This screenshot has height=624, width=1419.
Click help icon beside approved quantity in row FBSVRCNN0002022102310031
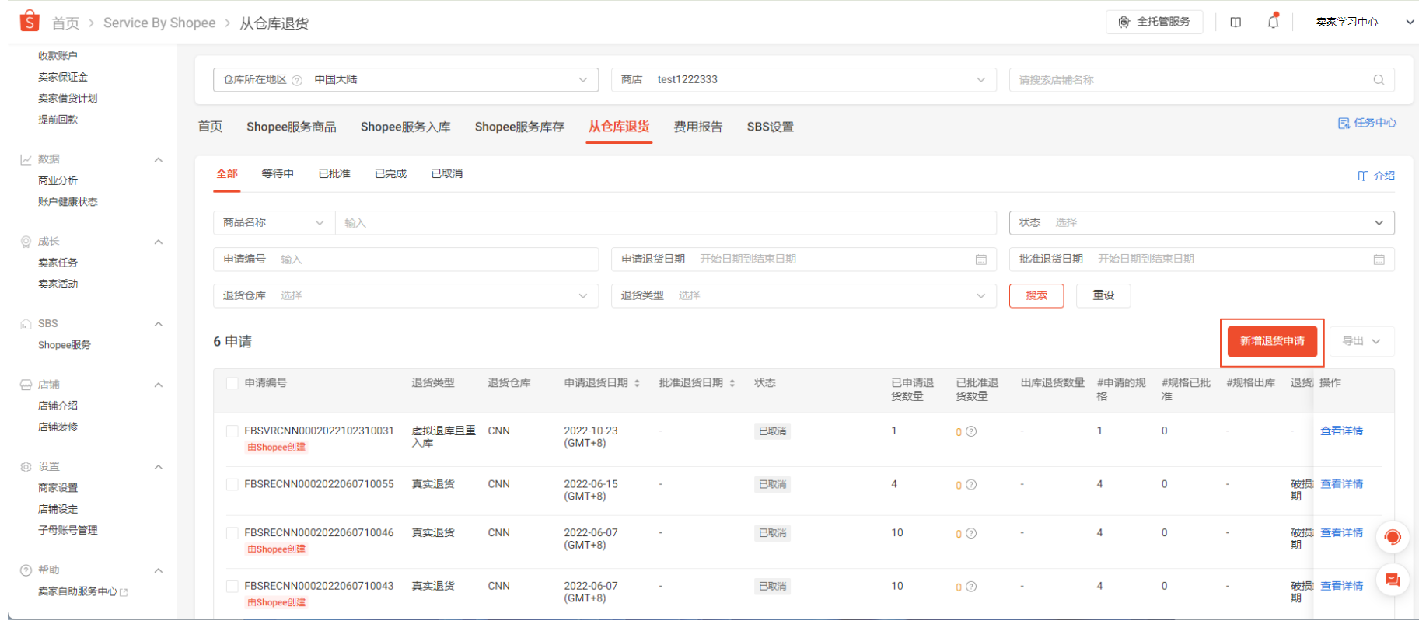[971, 431]
